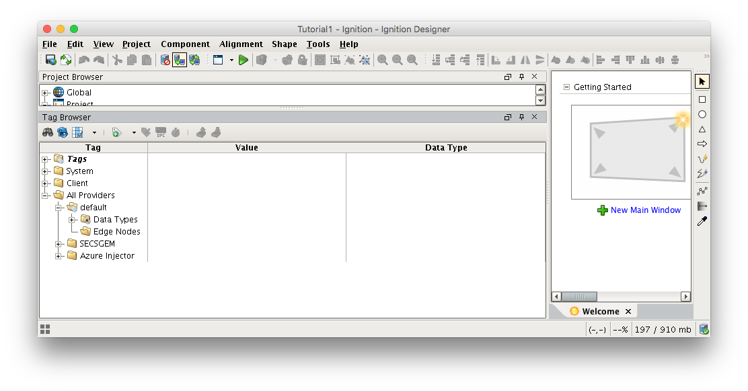Select the Ellipse shape tool
Screen dimensions: 748x391
(702, 114)
